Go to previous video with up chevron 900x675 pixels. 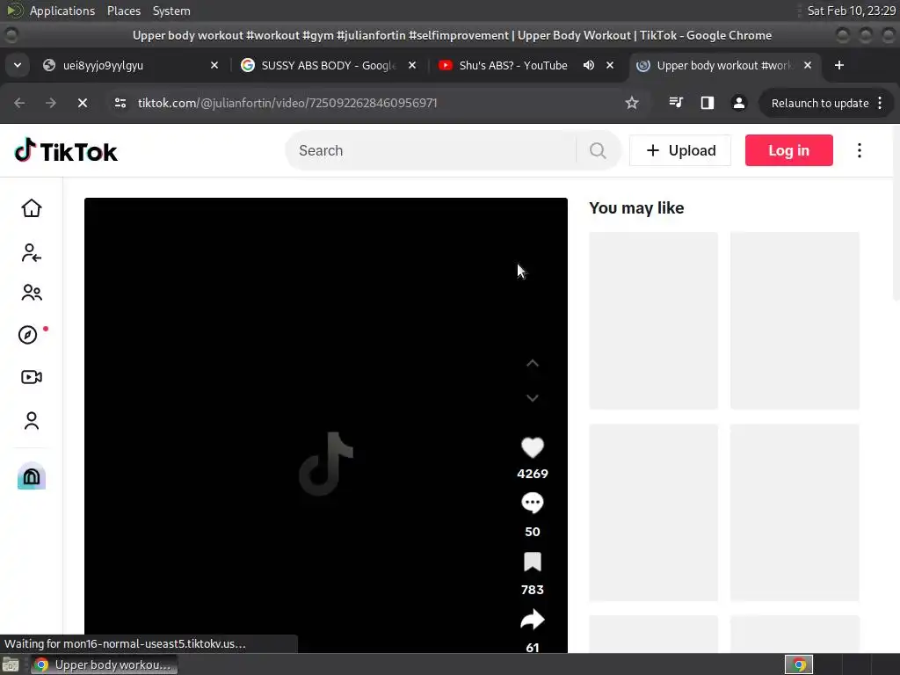pos(532,363)
